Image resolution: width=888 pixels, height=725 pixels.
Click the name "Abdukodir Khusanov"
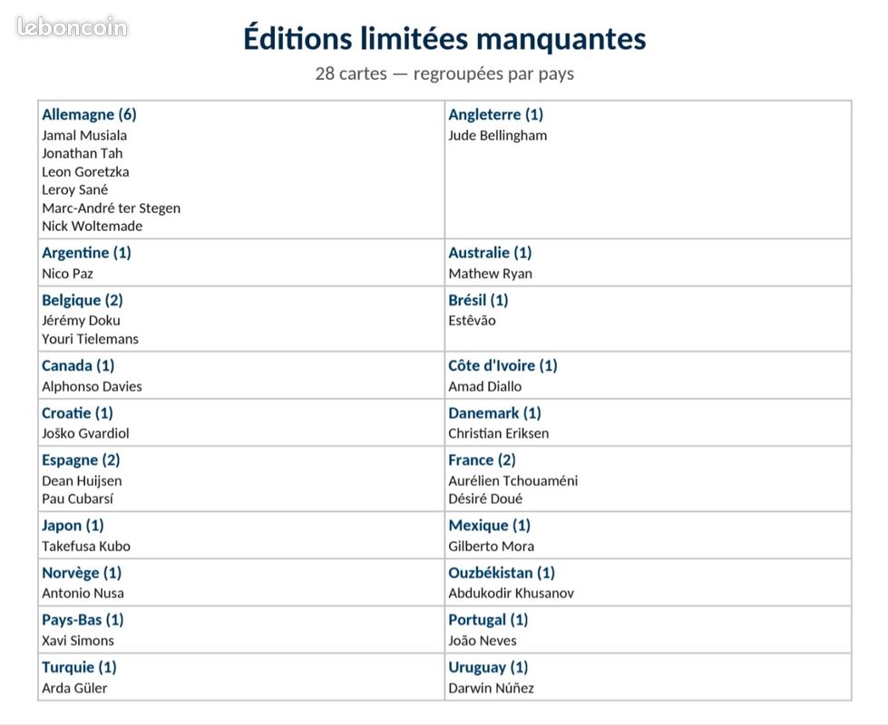tap(511, 593)
